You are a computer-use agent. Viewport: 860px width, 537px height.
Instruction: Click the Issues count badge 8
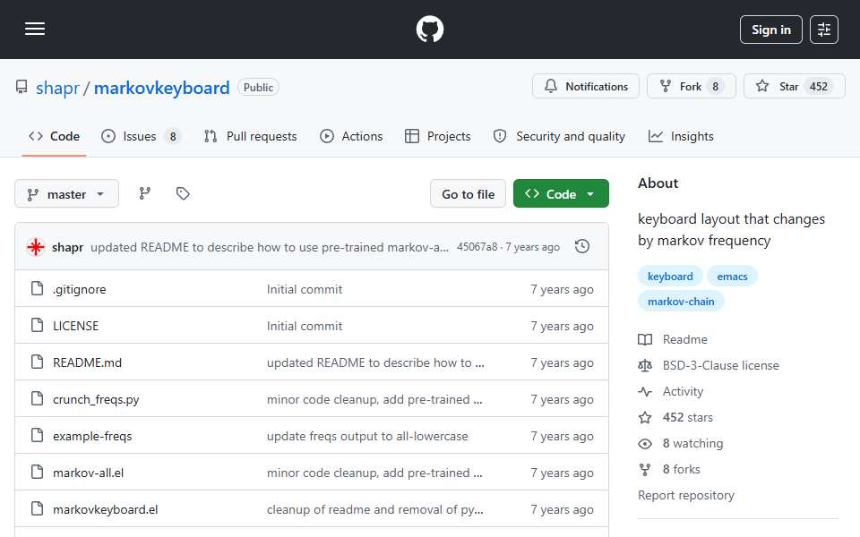[173, 136]
